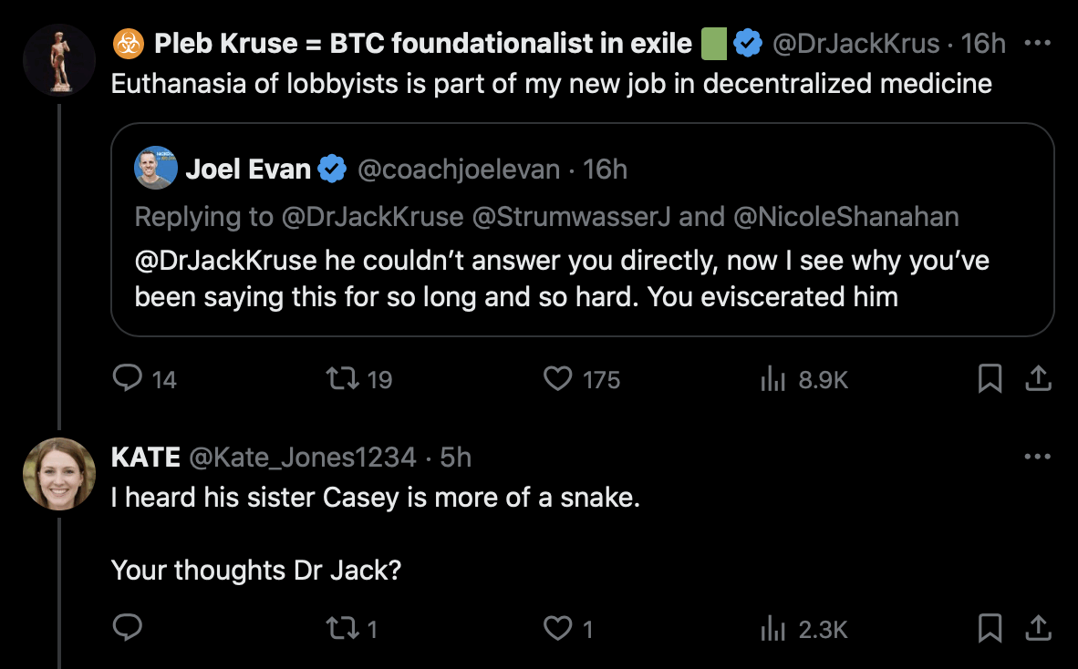The width and height of the screenshot is (1078, 669).
Task: Reply to the Pleb Kruse tweet
Action: pyautogui.click(x=126, y=378)
